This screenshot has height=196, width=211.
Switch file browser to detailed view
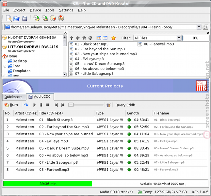[105, 38]
